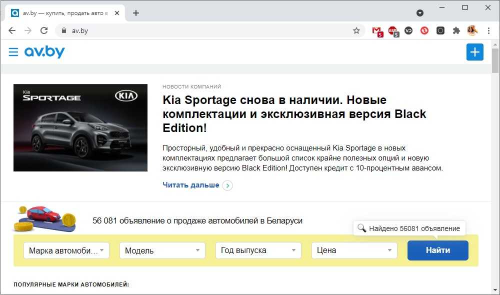This screenshot has width=500, height=295.
Task: Open the Модель dropdown
Action: [x=162, y=250]
